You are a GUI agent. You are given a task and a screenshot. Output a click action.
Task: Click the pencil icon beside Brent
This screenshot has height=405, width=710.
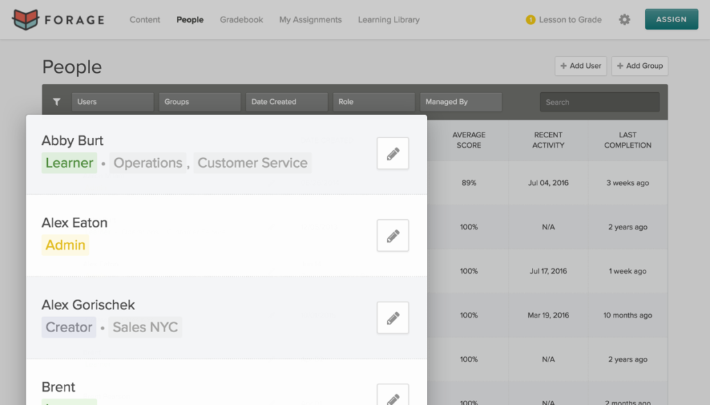tap(392, 397)
